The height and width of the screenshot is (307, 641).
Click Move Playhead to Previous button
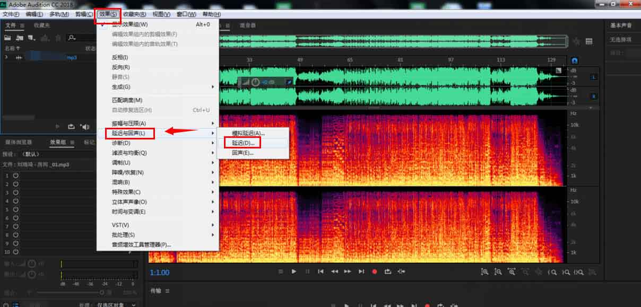(320, 271)
